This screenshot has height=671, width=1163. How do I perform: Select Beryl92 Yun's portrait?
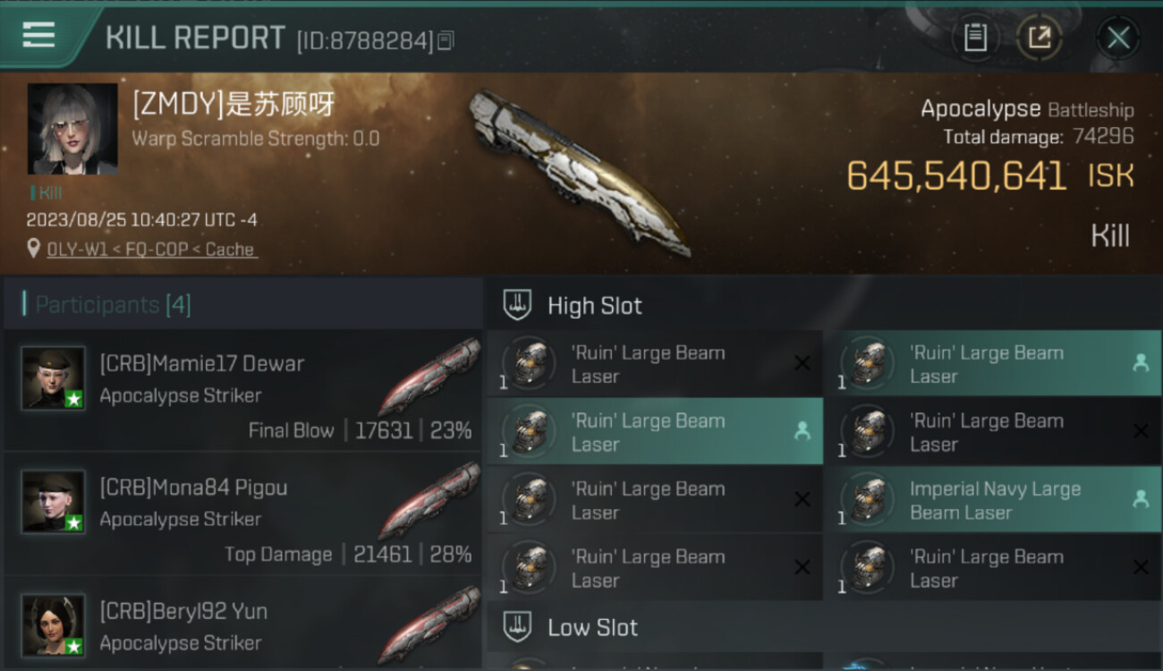tap(54, 625)
